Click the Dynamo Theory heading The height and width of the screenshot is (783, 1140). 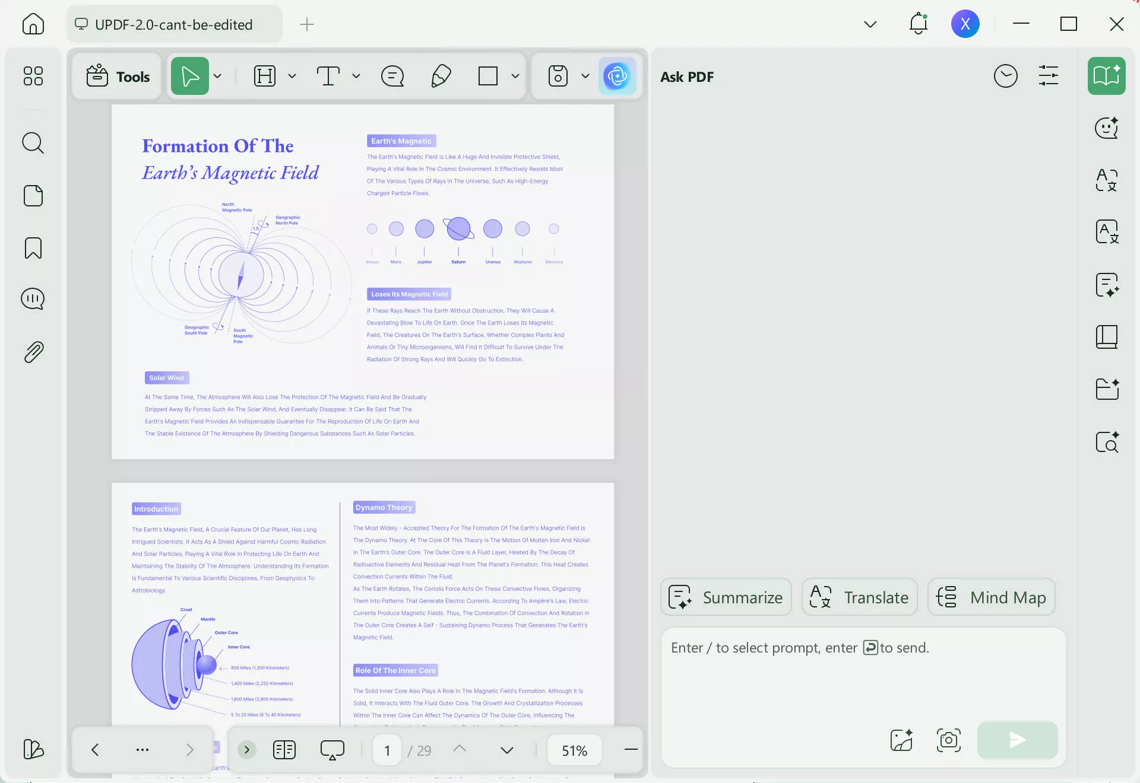(384, 507)
